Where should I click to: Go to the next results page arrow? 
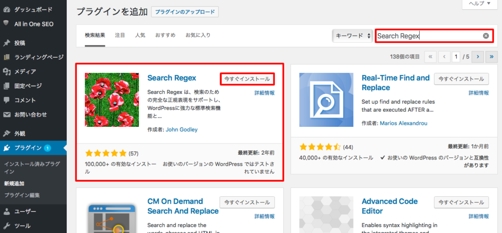click(477, 57)
